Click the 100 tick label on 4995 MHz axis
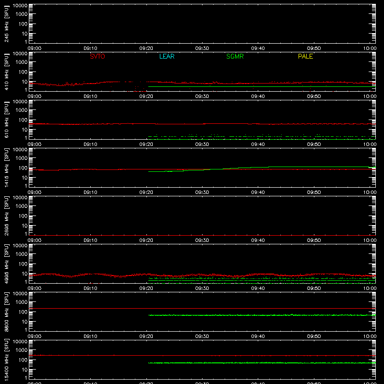The width and height of the screenshot is (384, 384). [x=23, y=264]
